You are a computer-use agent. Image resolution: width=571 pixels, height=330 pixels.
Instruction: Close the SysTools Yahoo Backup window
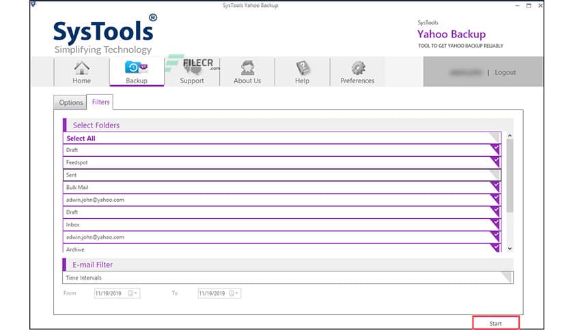(x=540, y=5)
